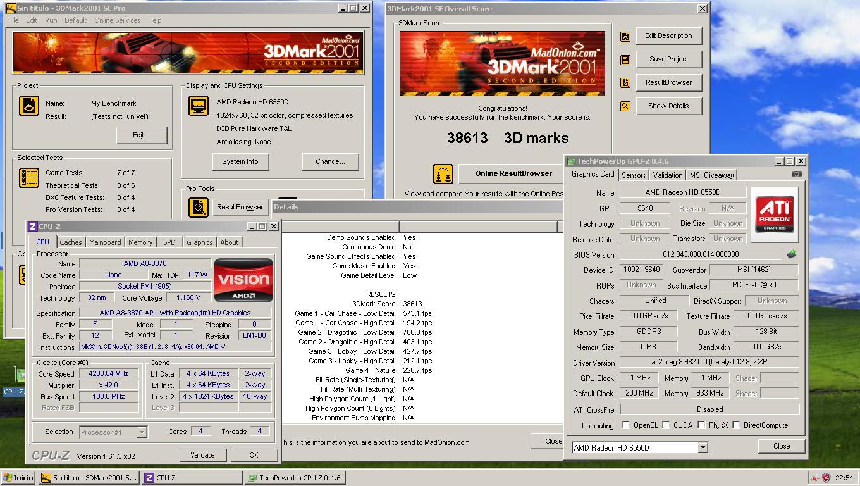860x486 pixels.
Task: Toggle the DirectCompute checkbox
Action: [736, 425]
